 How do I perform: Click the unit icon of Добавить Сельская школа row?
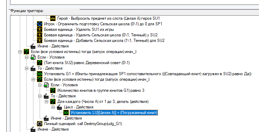tap(40, 41)
